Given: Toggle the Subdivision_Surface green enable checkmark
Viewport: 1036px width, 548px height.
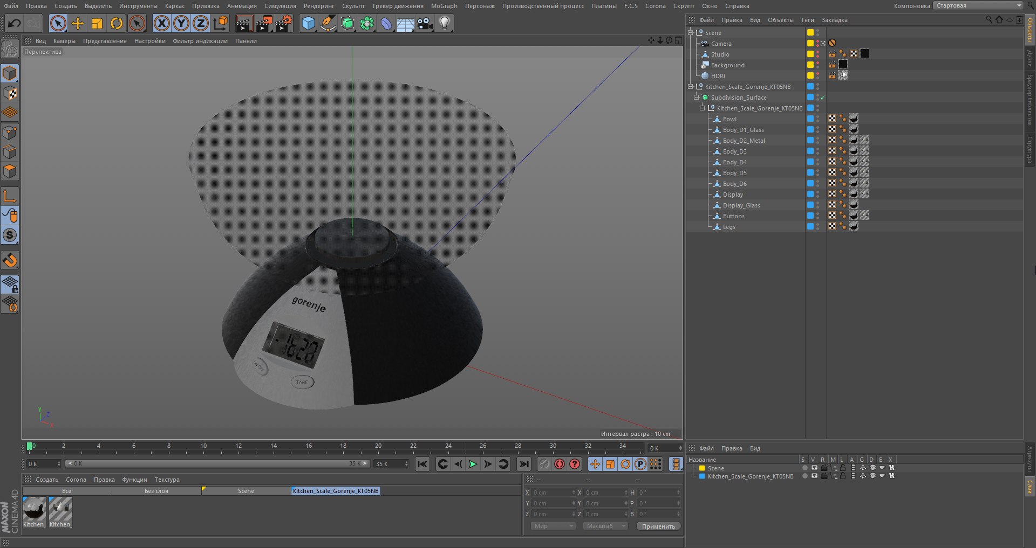Looking at the screenshot, I should (x=822, y=98).
